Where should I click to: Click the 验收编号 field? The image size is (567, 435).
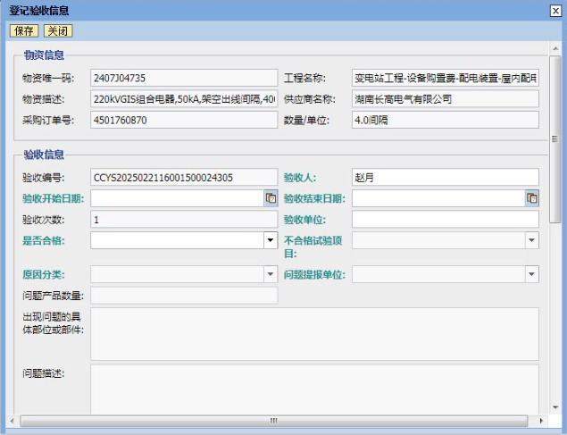pyautogui.click(x=184, y=177)
